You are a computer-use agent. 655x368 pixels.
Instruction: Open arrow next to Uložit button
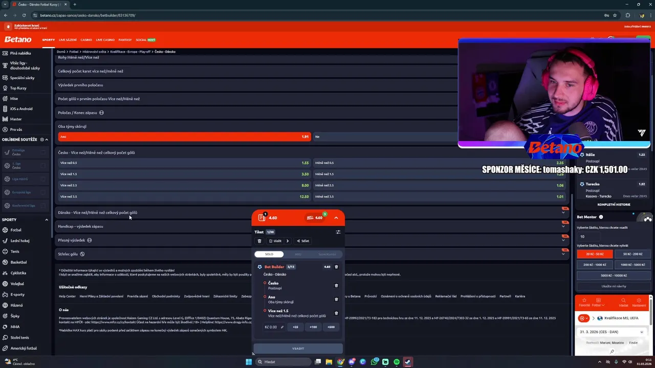pos(288,241)
